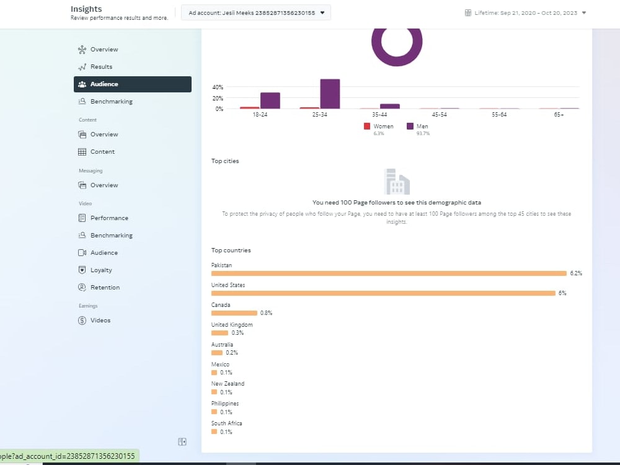Click the calendar icon beside Lifetime date
Viewport: 620px width, 465px height.
pos(467,13)
